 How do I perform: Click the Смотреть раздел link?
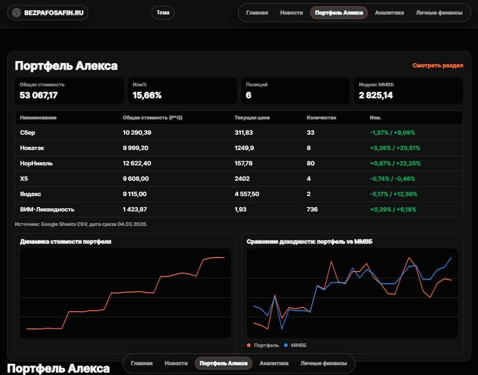click(x=438, y=66)
